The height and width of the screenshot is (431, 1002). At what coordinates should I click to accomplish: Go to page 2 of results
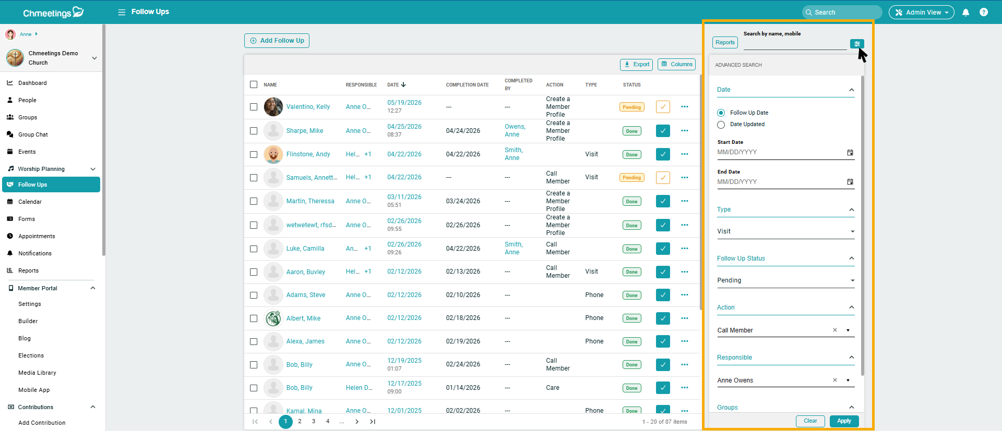coord(300,422)
